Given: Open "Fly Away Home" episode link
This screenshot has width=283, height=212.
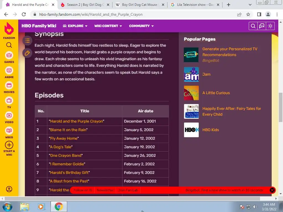Looking at the screenshot, I should [x=64, y=139].
